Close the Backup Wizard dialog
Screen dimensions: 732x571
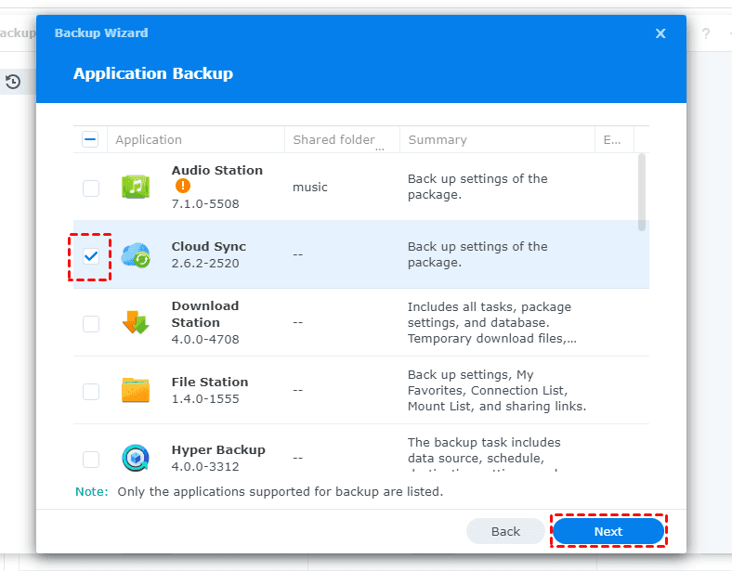point(660,33)
